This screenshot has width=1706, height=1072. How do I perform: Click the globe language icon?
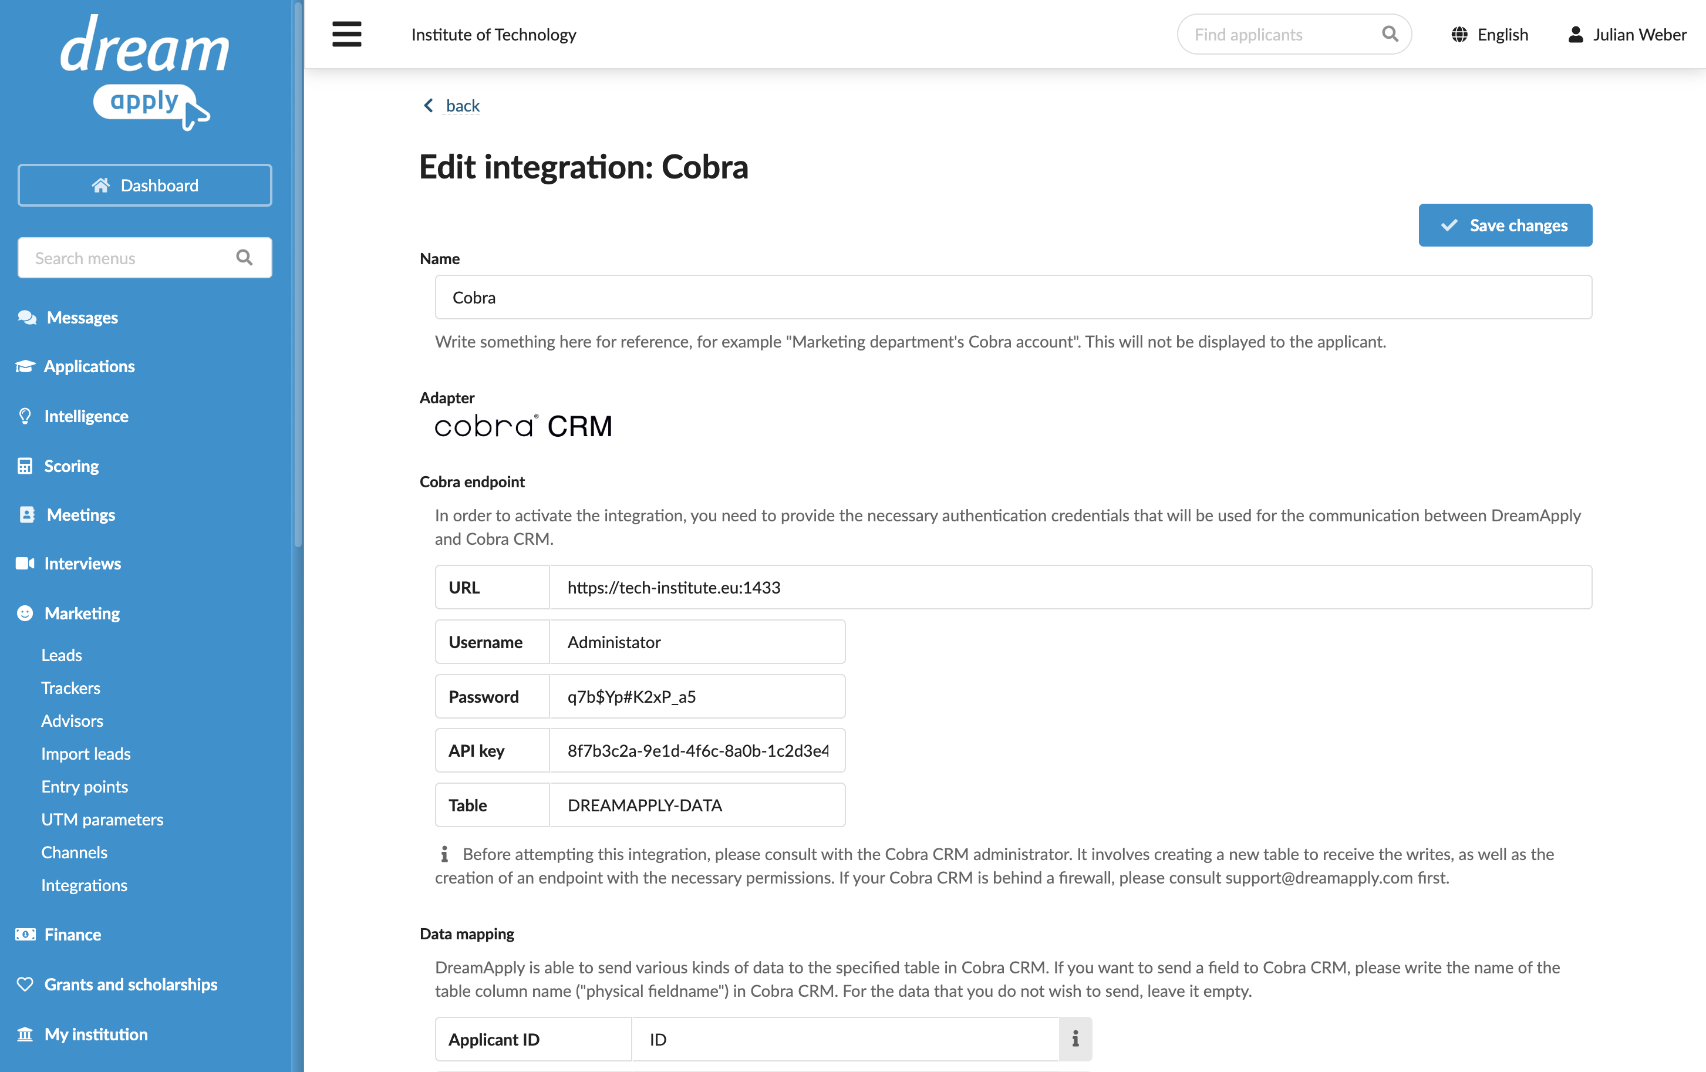1459,34
